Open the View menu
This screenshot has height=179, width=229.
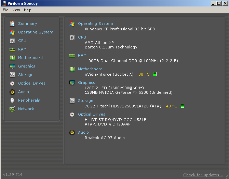tap(16, 10)
